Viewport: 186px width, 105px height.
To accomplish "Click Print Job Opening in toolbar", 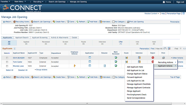I will [135, 22].
